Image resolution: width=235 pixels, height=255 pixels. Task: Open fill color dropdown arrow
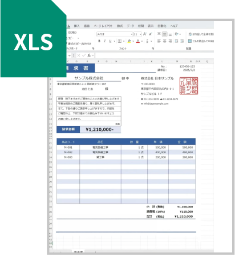point(133,41)
